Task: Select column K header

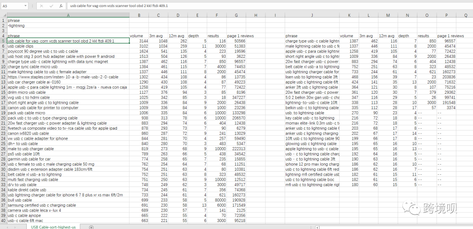Action: pos(349,15)
